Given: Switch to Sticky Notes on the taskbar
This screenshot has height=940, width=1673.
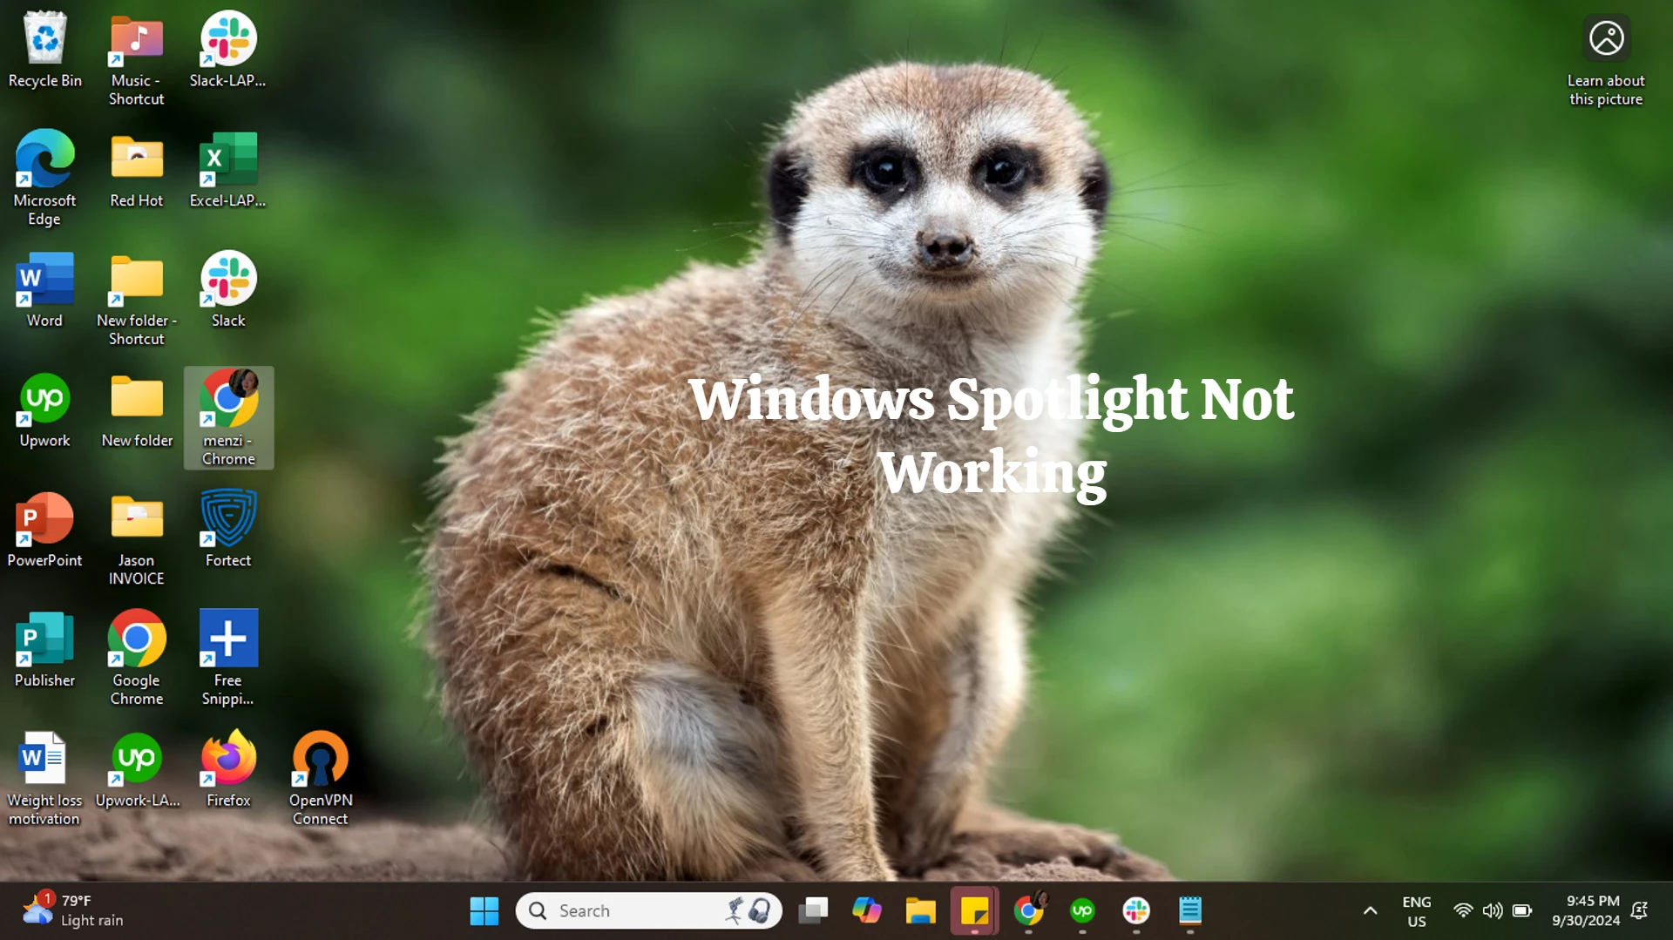Looking at the screenshot, I should [974, 911].
